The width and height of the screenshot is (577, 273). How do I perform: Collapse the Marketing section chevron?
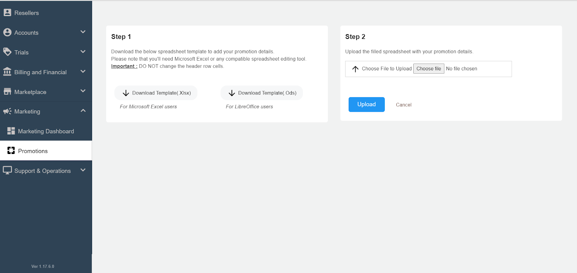pyautogui.click(x=83, y=111)
